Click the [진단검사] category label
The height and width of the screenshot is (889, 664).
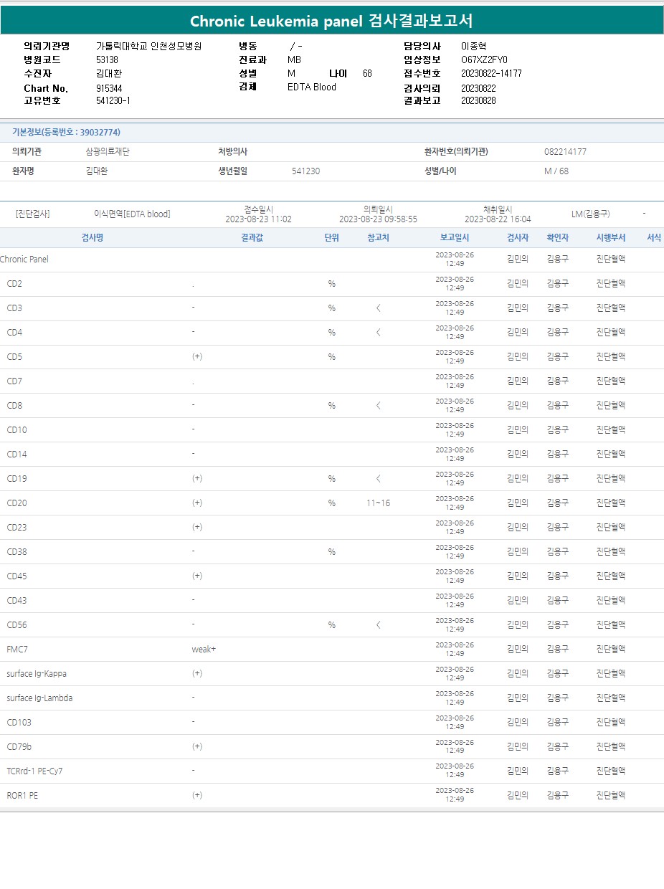tap(32, 214)
